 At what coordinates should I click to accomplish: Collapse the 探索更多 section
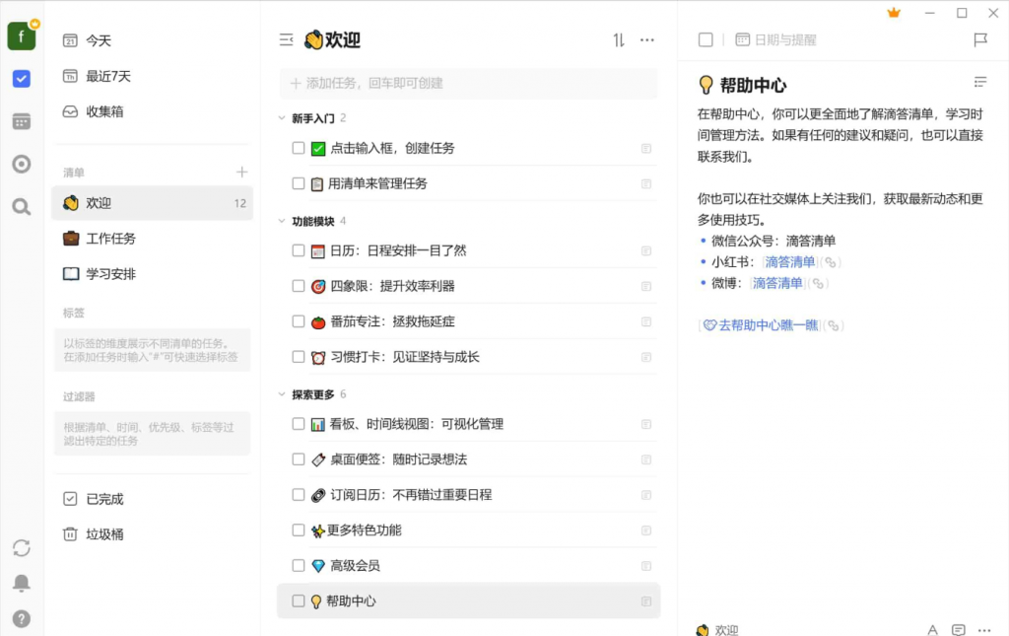click(283, 394)
